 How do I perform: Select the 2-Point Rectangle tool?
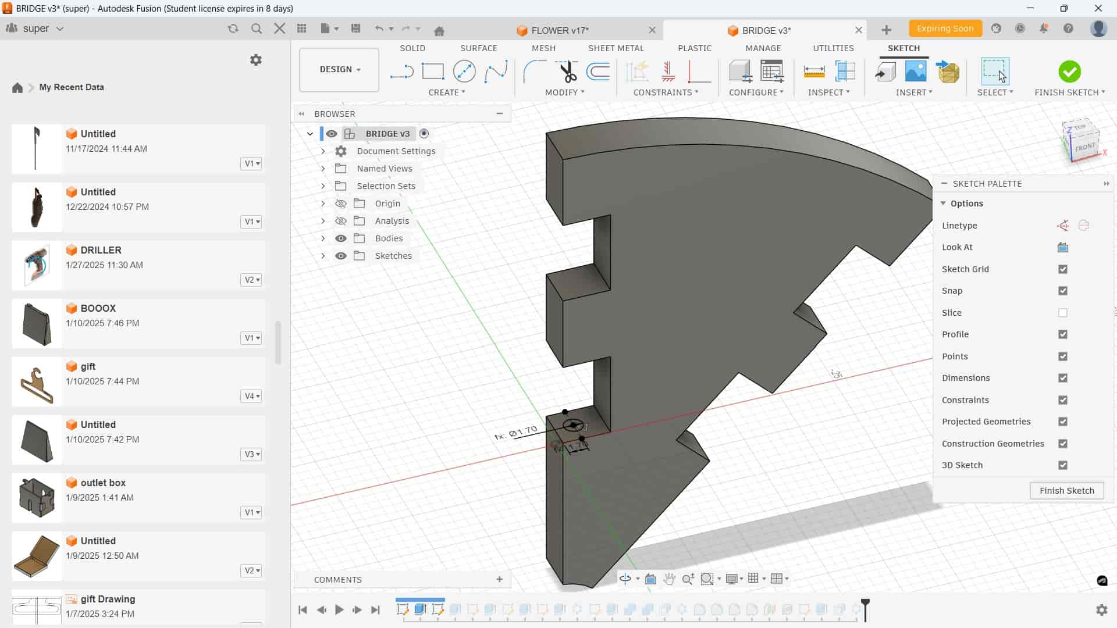point(433,72)
